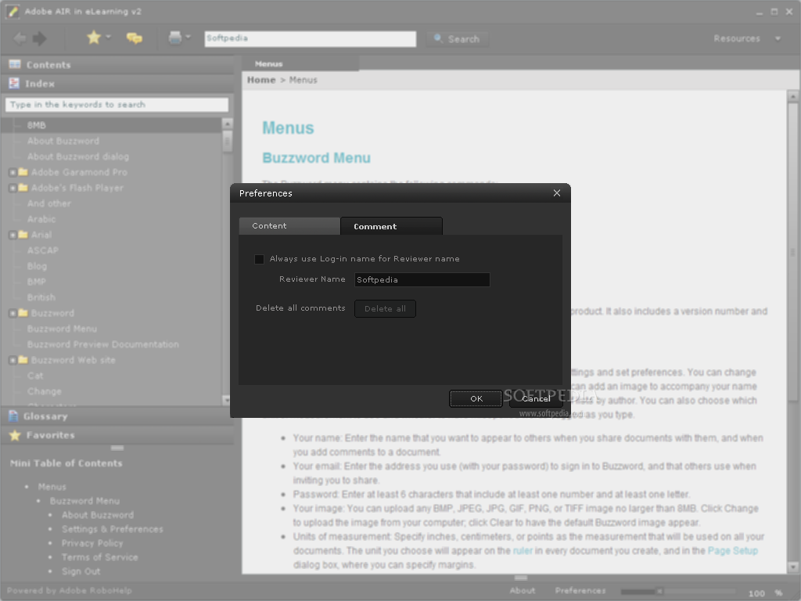The image size is (801, 601).
Task: Close Preferences dialog with X
Action: 557,193
